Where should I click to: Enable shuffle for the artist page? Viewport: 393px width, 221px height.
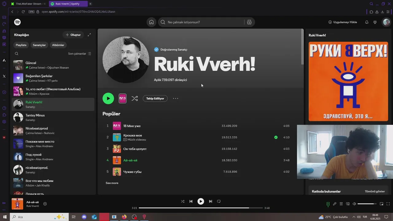click(134, 99)
